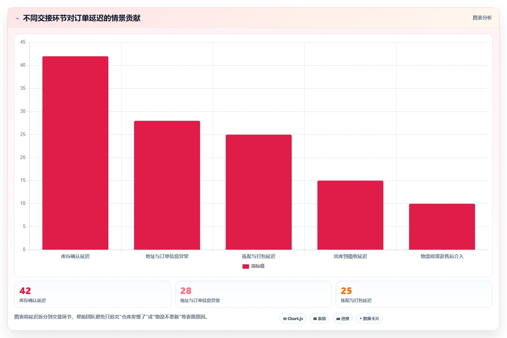The height and width of the screenshot is (338, 507).
Task: Click the 数据卡片 tag pill
Action: click(x=369, y=319)
